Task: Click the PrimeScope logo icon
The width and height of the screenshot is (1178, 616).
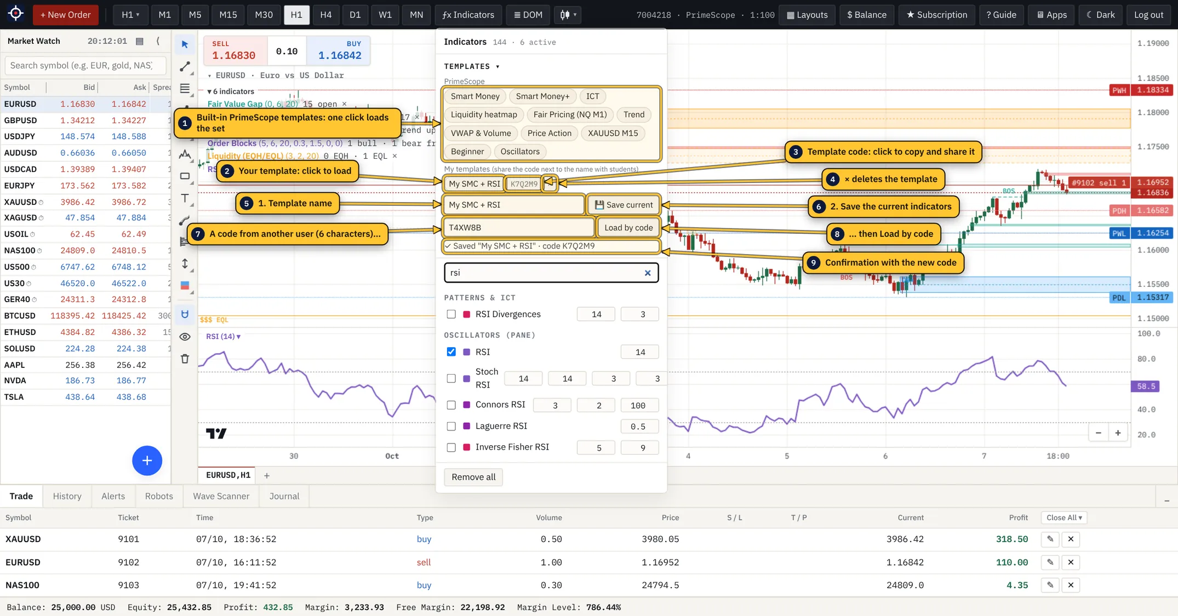Action: (x=16, y=14)
